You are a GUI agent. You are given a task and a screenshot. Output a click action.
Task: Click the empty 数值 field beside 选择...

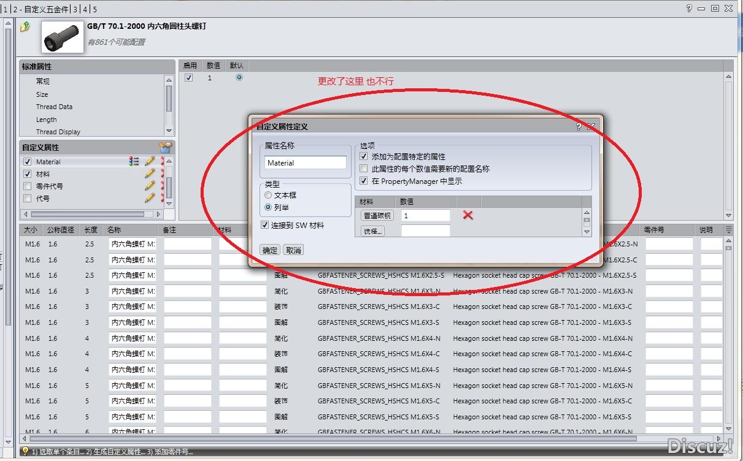tap(425, 231)
